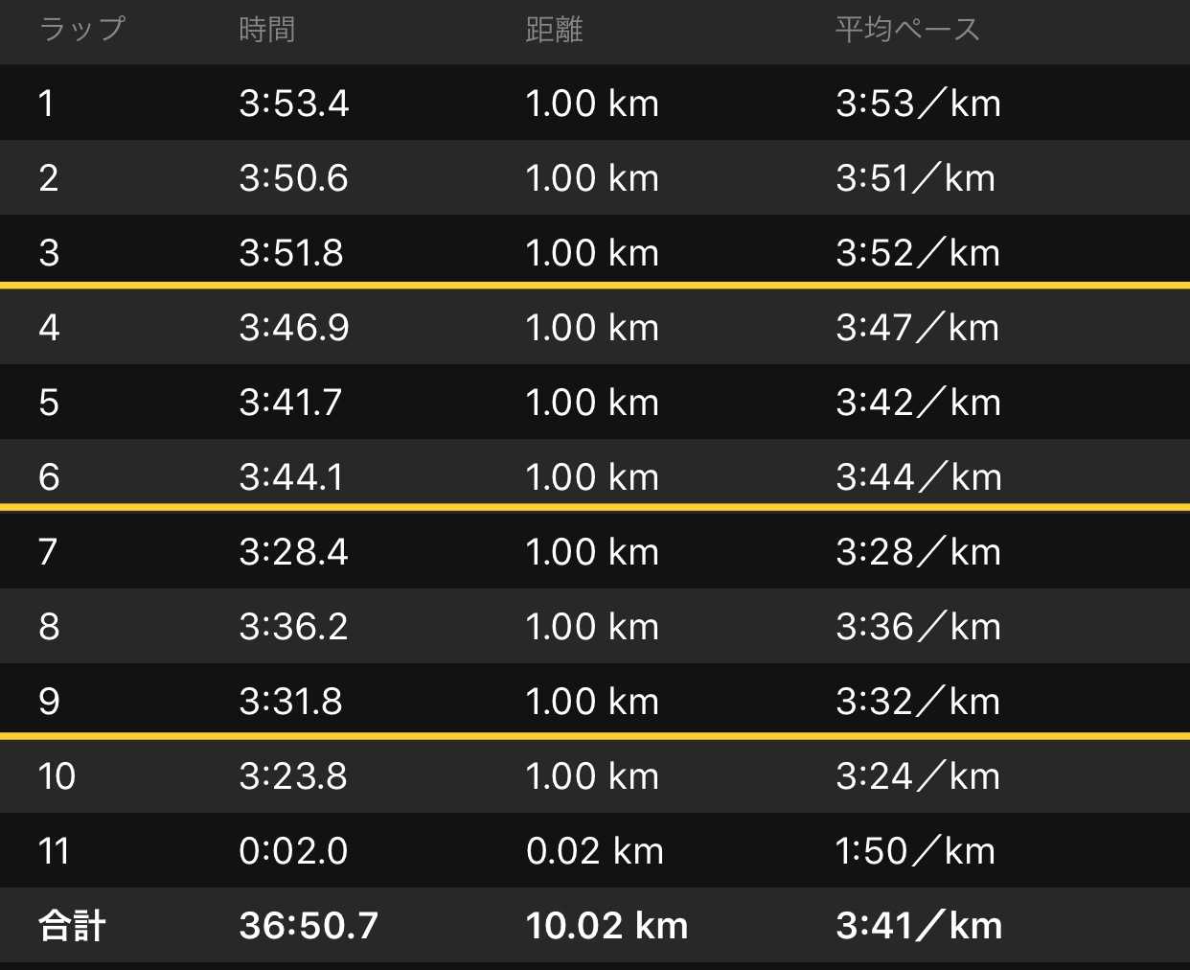This screenshot has height=970, width=1190.
Task: Select the 時間 column header
Action: point(267,30)
